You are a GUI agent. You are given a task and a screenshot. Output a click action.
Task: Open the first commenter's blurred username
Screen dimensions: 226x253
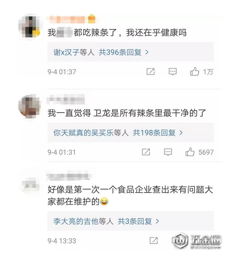point(67,19)
